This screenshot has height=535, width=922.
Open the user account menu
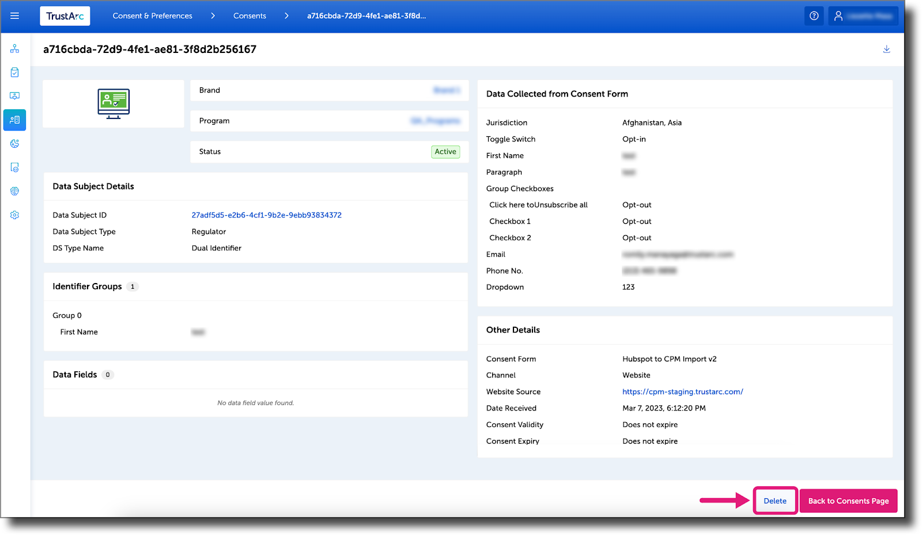point(863,16)
